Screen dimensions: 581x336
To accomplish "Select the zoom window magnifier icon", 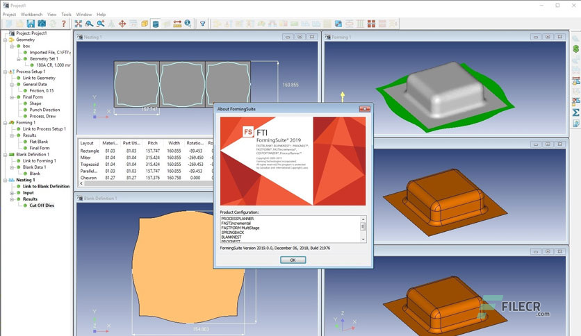I will [x=89, y=24].
